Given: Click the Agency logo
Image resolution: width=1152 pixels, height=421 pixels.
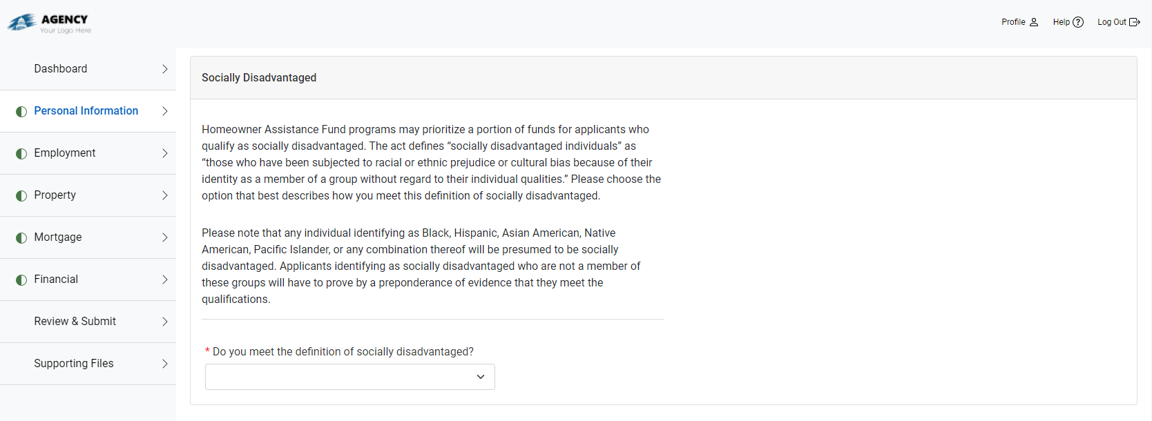Looking at the screenshot, I should tap(48, 21).
